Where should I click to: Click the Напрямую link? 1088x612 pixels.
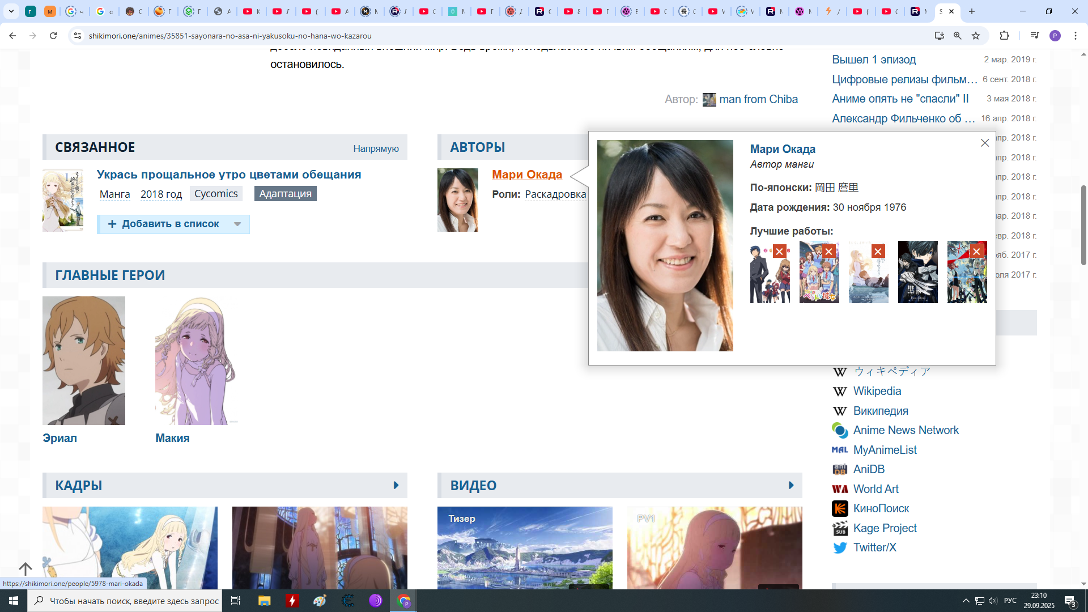click(x=376, y=148)
